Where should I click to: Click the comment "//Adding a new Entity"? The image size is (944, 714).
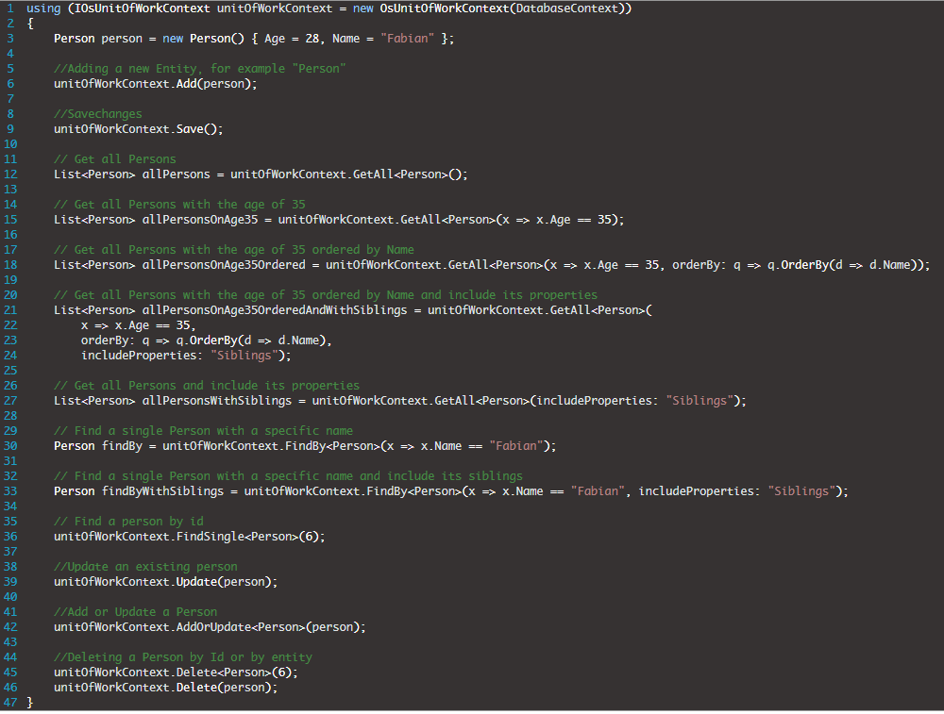pyautogui.click(x=127, y=69)
